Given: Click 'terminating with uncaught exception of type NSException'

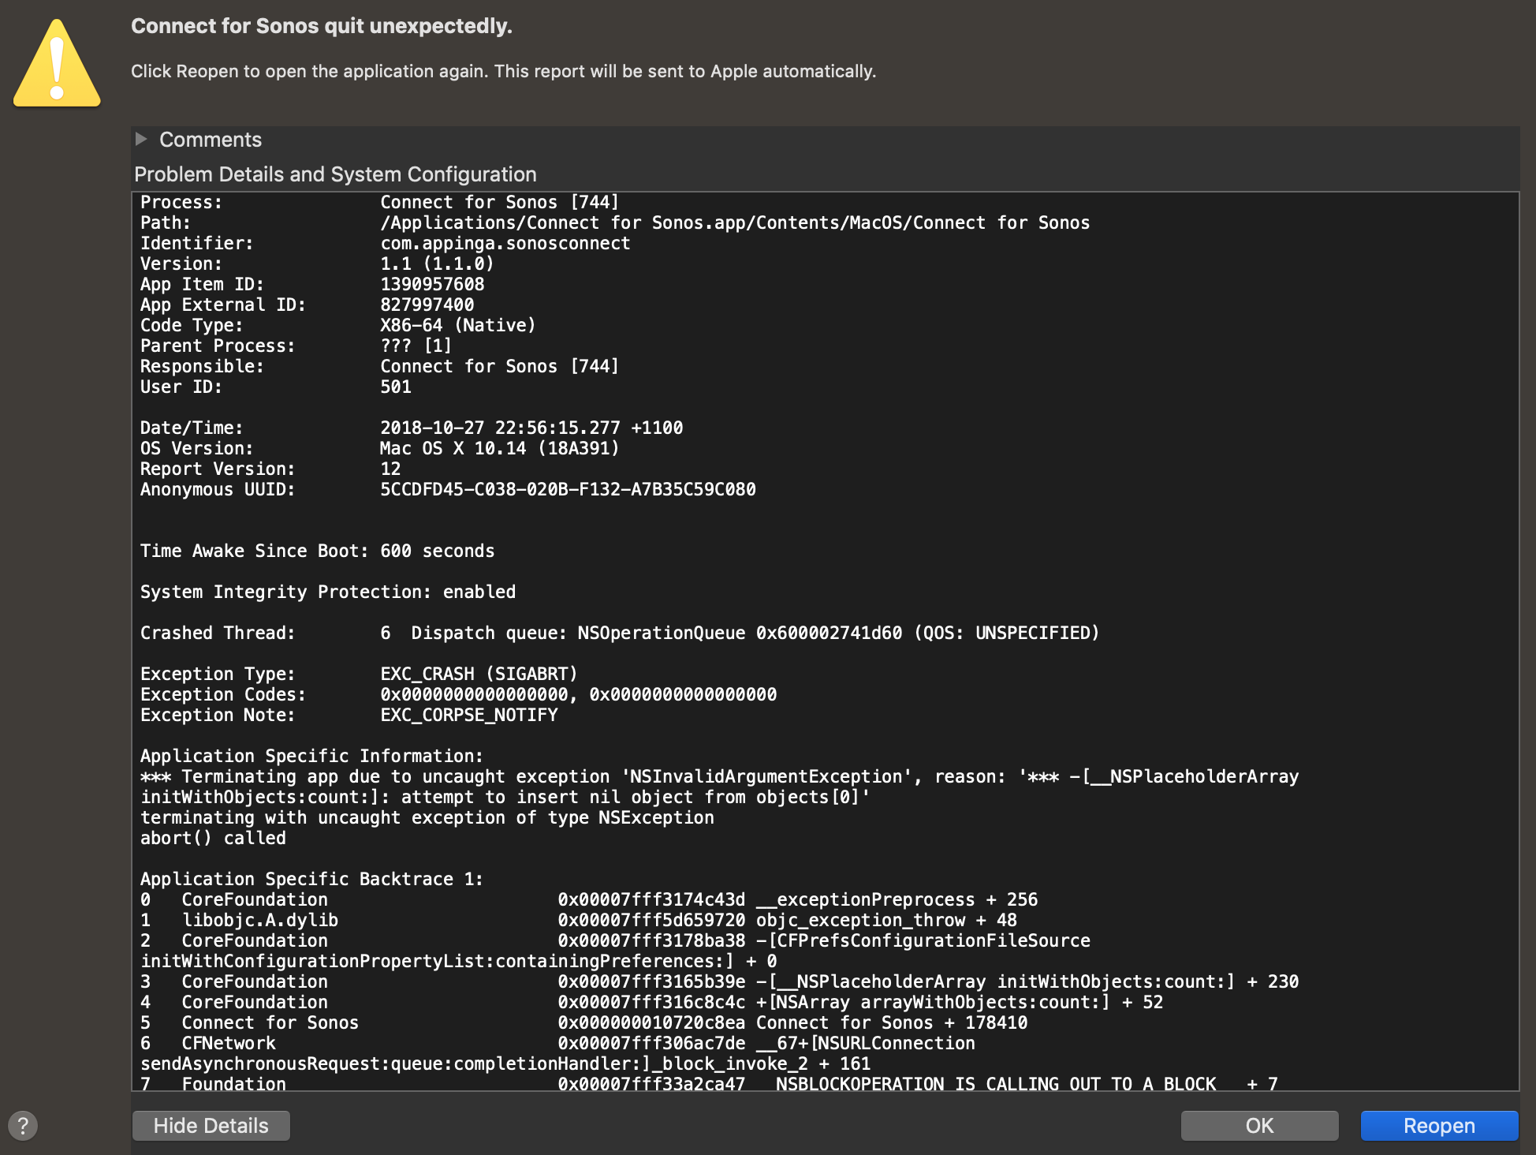Looking at the screenshot, I should 427,817.
